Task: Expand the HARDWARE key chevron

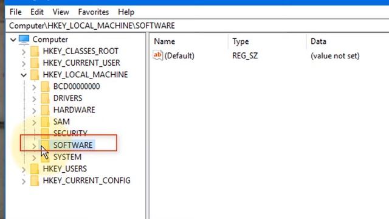Action: click(34, 111)
